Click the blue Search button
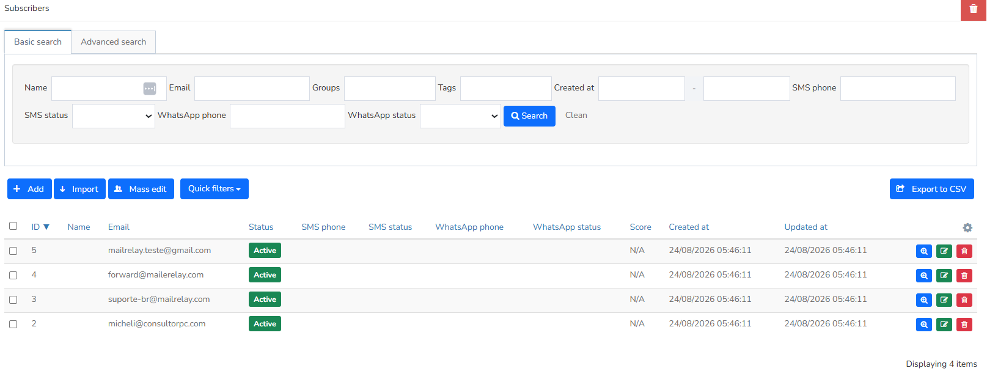This screenshot has height=371, width=987. (x=529, y=116)
